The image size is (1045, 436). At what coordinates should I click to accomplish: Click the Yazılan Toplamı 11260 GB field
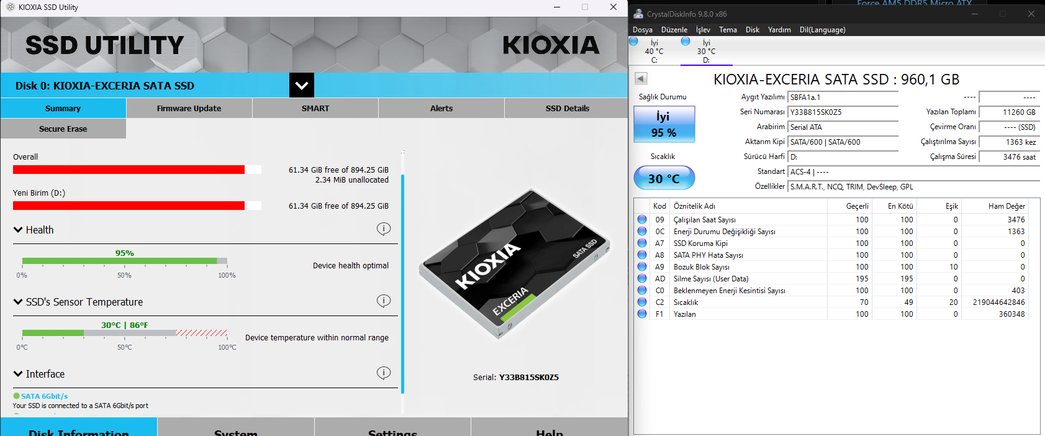1009,112
